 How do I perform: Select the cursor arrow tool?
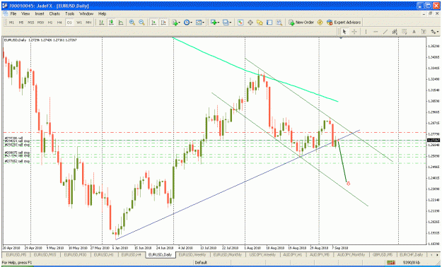pos(344,32)
